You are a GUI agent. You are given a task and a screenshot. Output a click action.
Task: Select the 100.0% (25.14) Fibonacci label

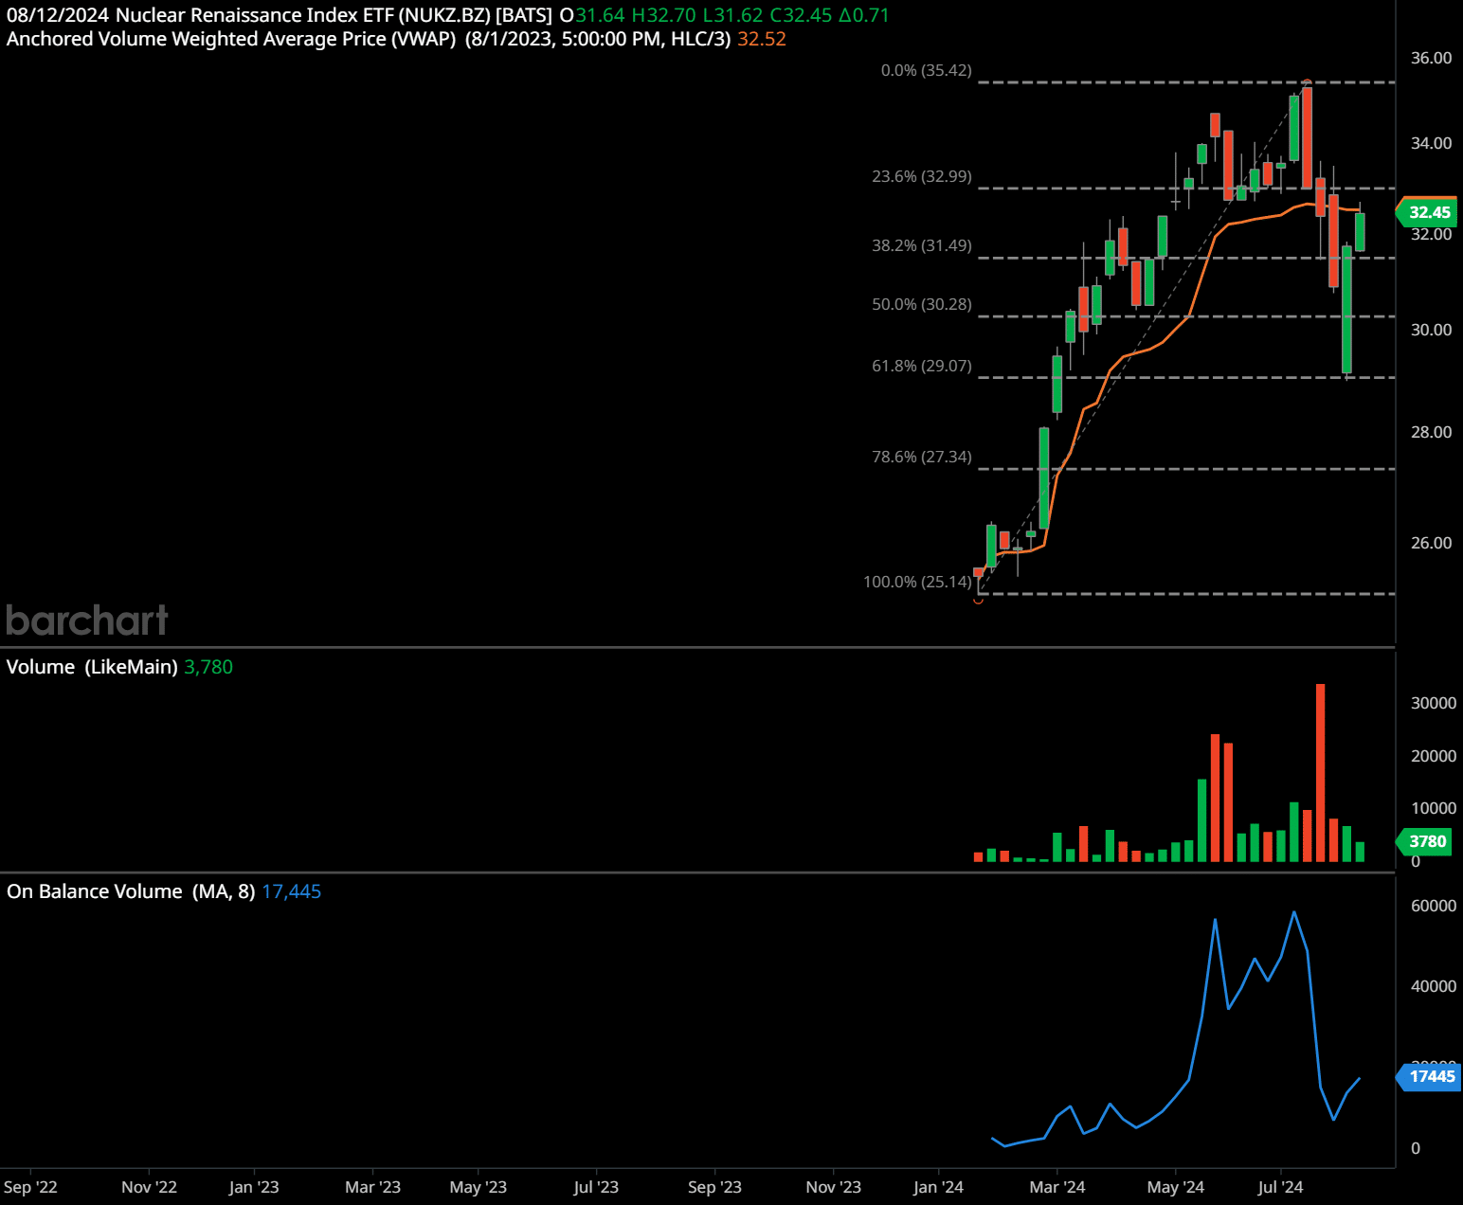tap(917, 582)
